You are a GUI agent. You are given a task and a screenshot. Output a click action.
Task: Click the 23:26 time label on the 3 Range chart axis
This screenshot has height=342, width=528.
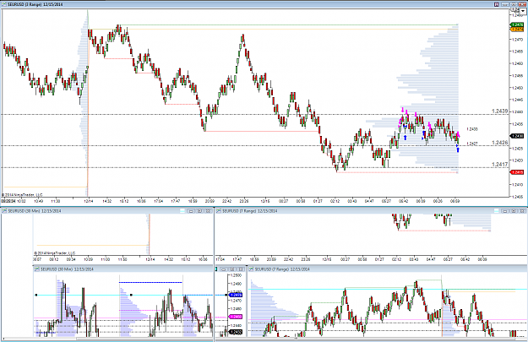[x=244, y=201]
